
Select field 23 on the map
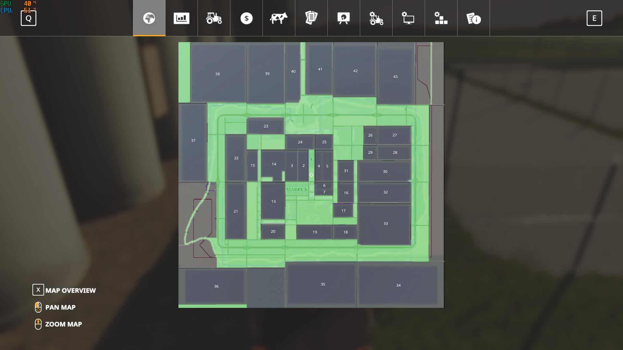(266, 126)
